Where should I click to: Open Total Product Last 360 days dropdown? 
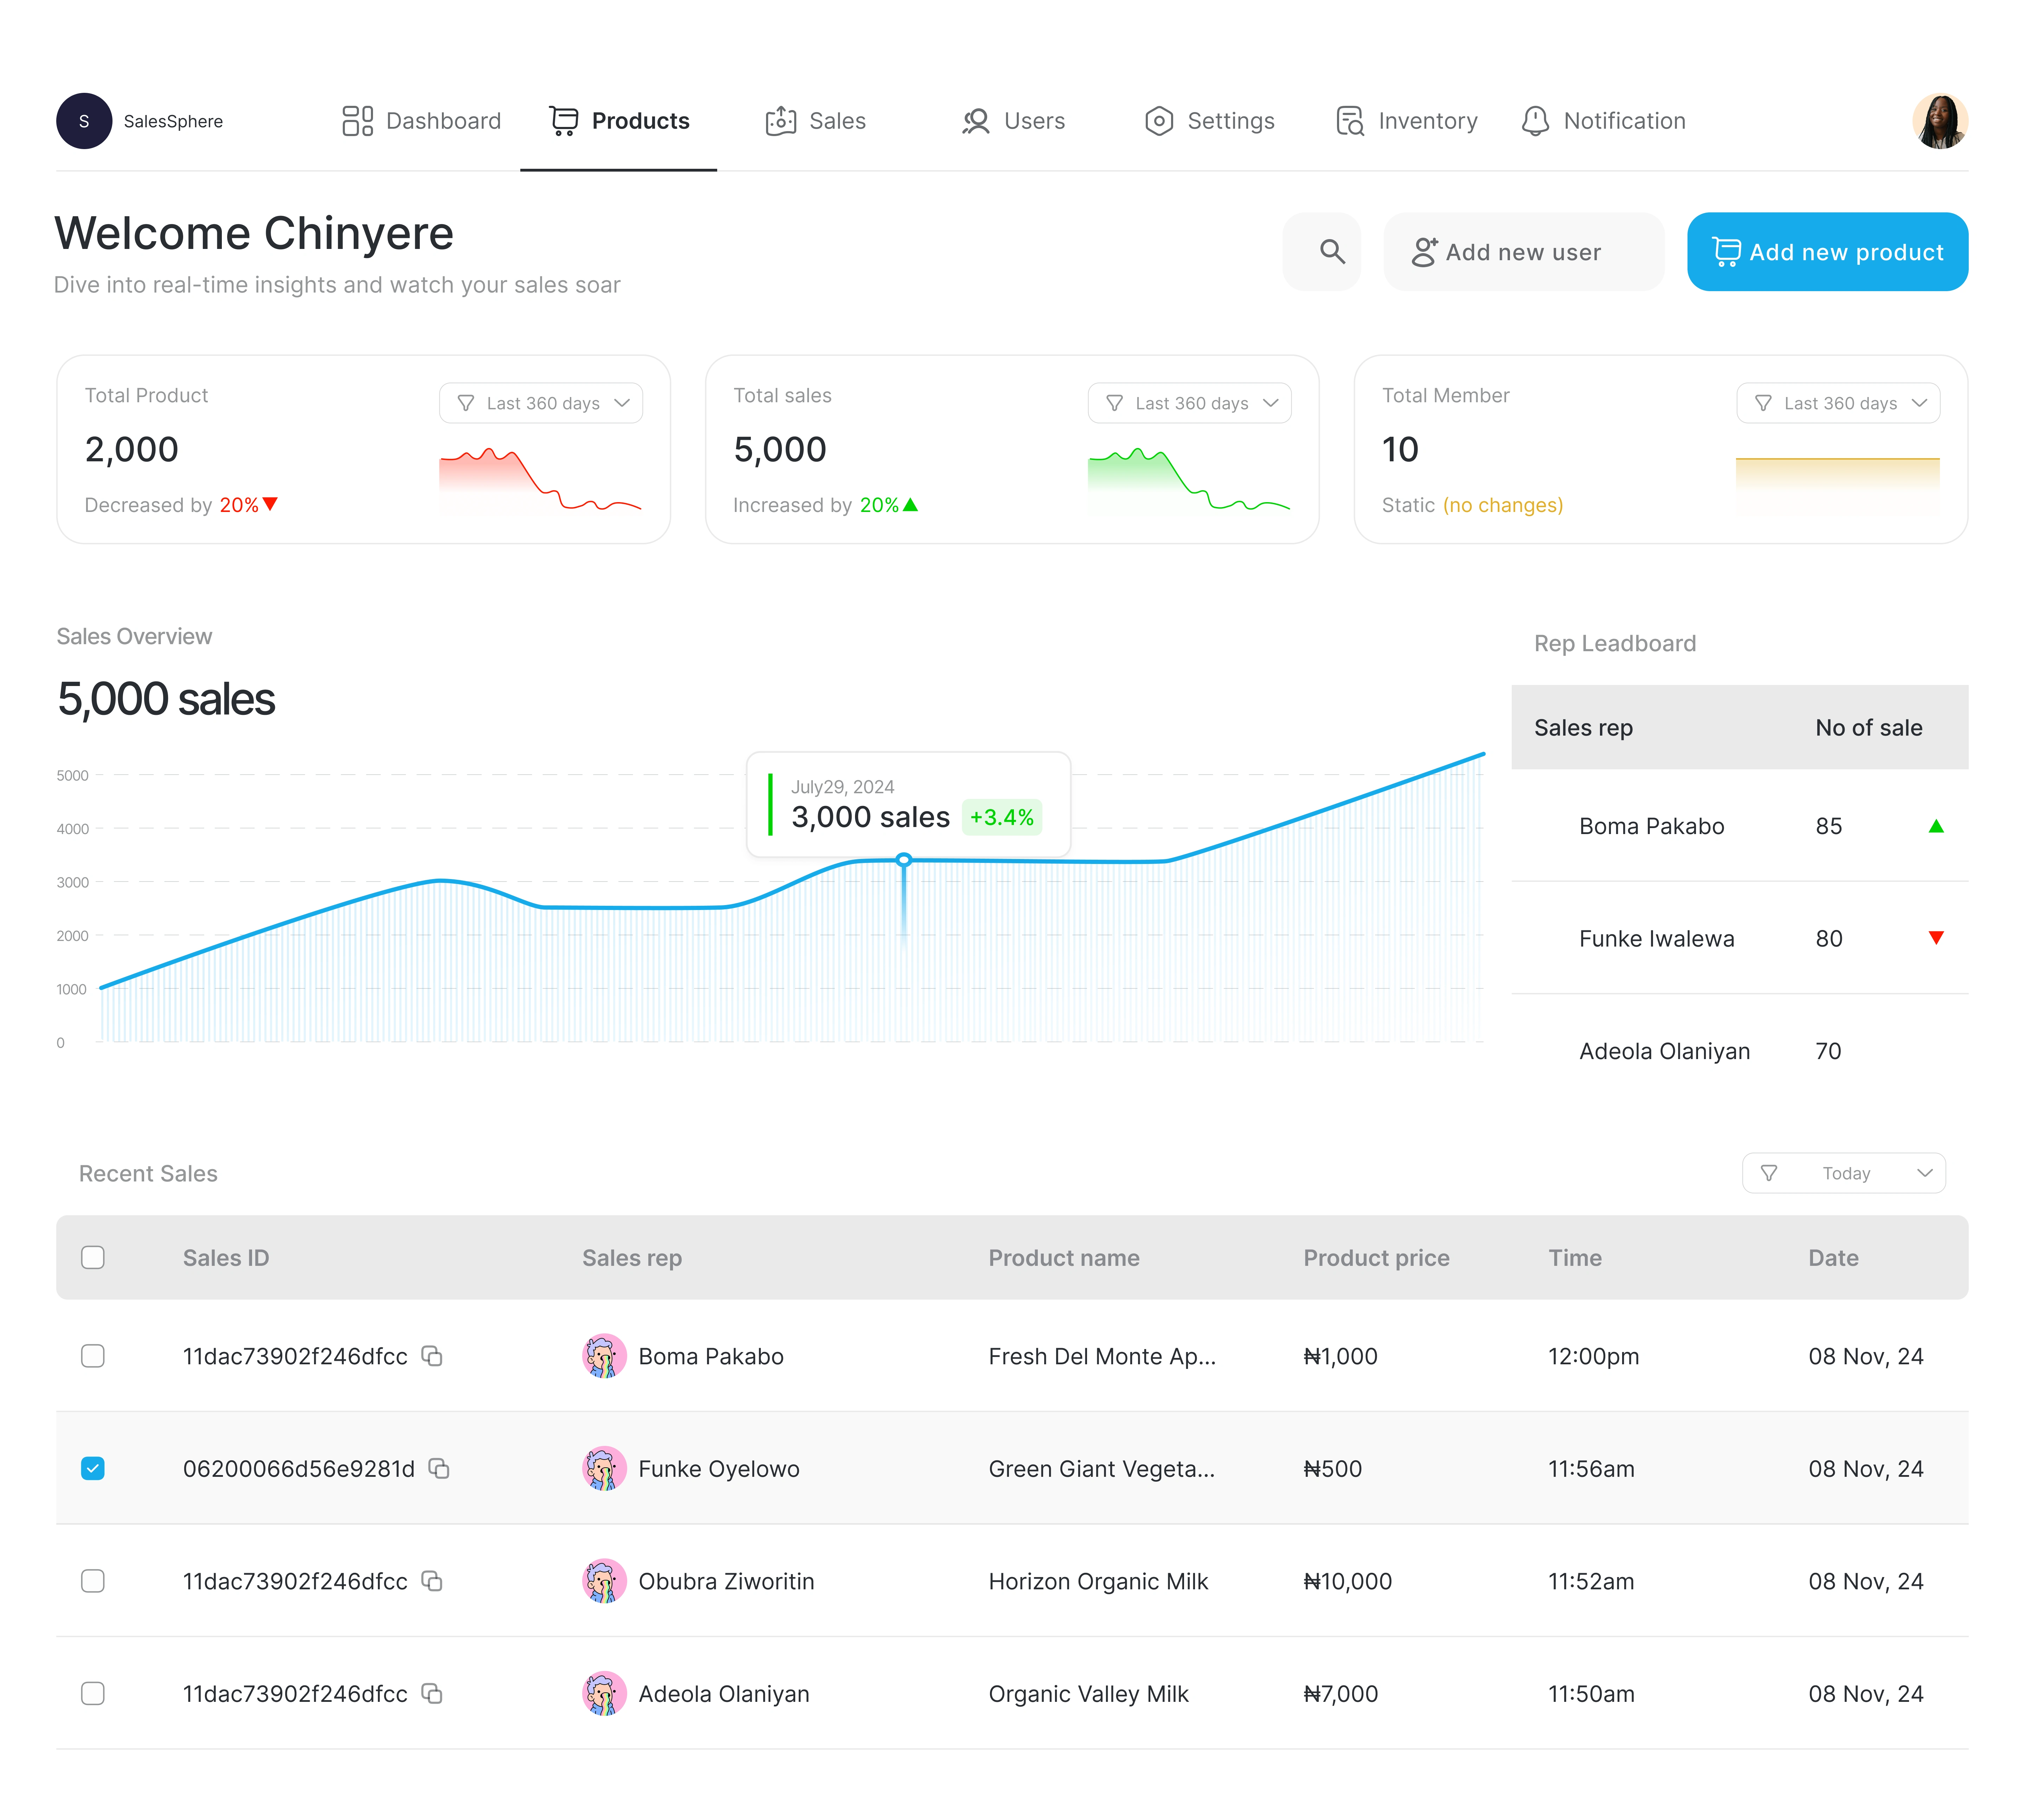point(541,403)
